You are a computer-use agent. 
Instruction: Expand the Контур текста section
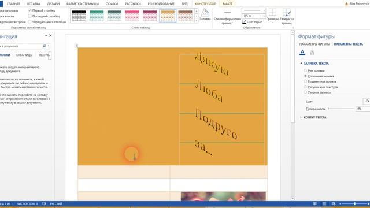click(x=301, y=117)
